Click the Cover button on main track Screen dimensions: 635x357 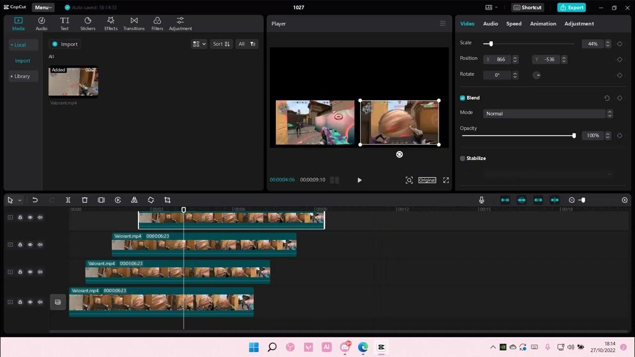(58, 302)
